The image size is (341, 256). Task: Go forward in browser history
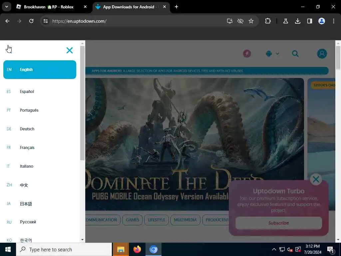[x=19, y=21]
